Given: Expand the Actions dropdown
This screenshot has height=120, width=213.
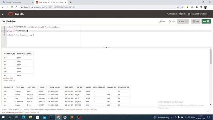Looking at the screenshot, I should (183, 21).
